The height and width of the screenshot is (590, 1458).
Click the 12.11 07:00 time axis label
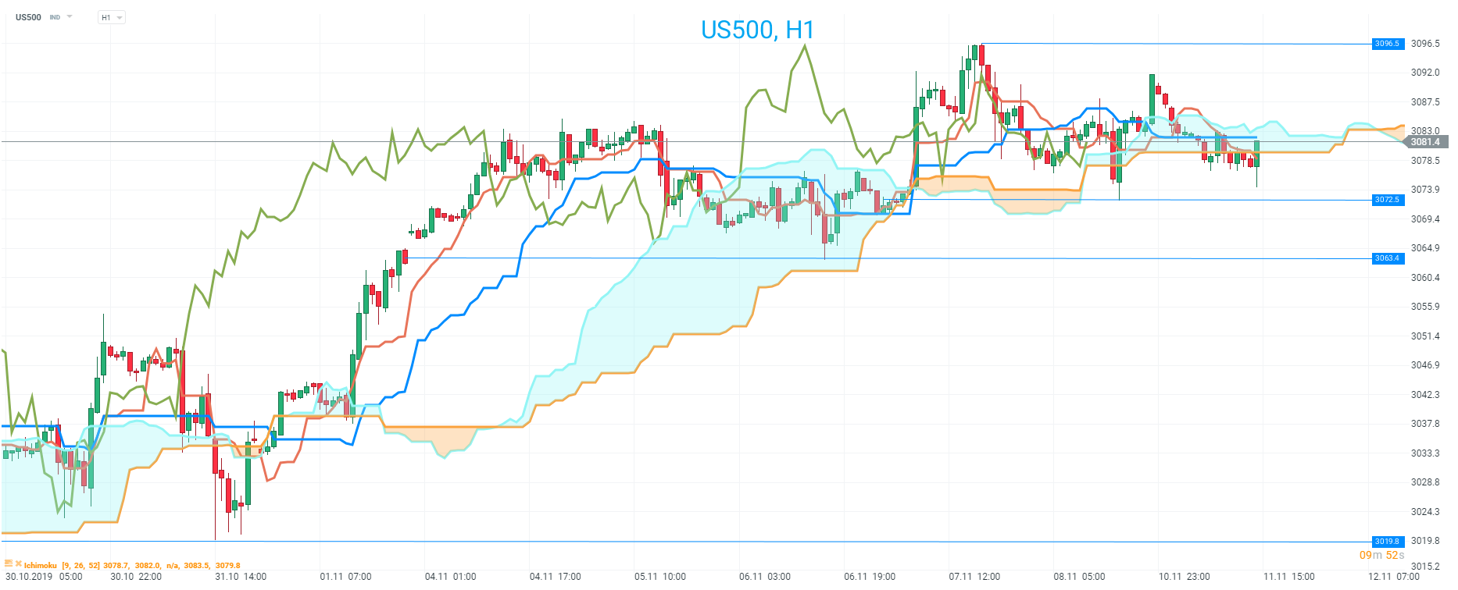pos(1394,577)
